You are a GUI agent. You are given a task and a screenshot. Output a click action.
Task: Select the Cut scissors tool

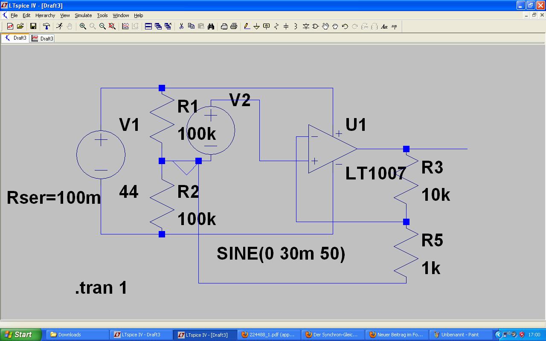click(x=181, y=26)
